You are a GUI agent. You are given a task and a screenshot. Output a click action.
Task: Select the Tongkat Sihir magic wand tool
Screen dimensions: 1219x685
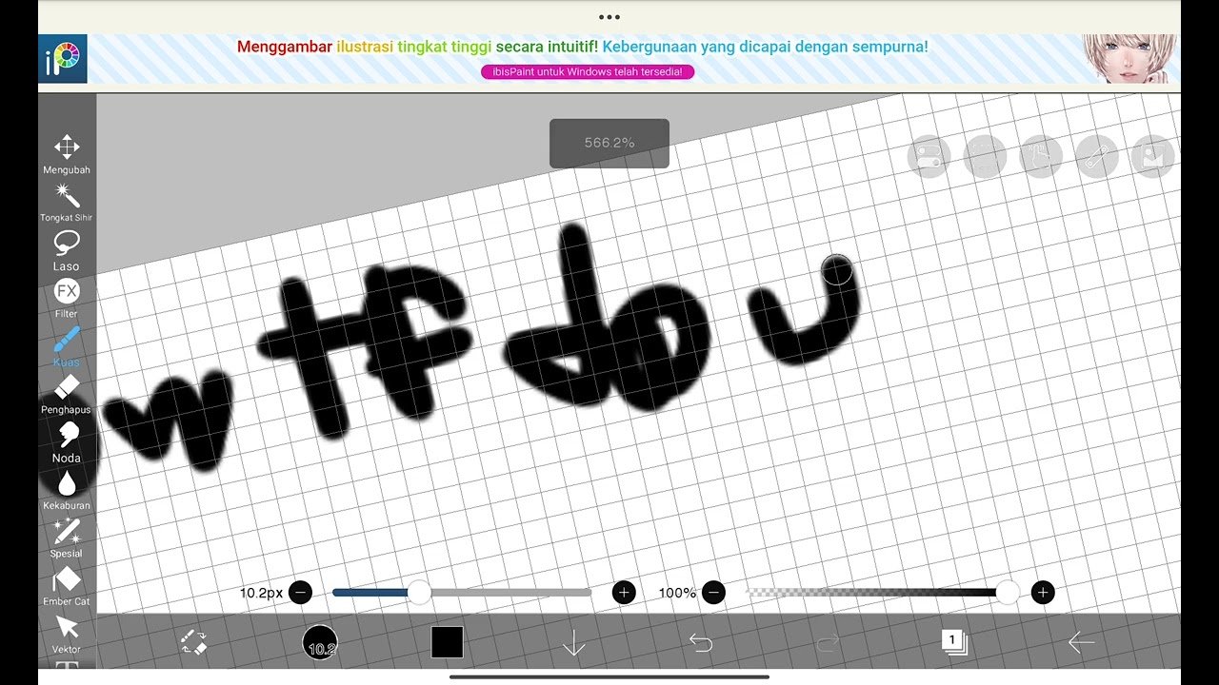(x=67, y=203)
